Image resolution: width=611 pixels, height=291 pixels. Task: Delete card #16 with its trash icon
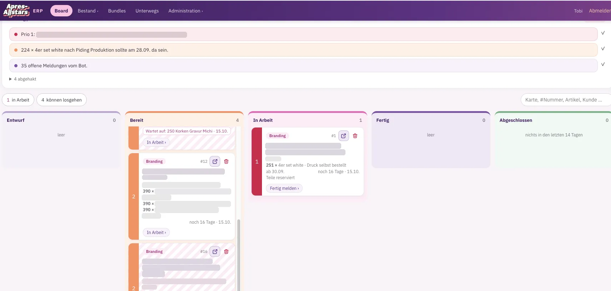[x=226, y=251]
